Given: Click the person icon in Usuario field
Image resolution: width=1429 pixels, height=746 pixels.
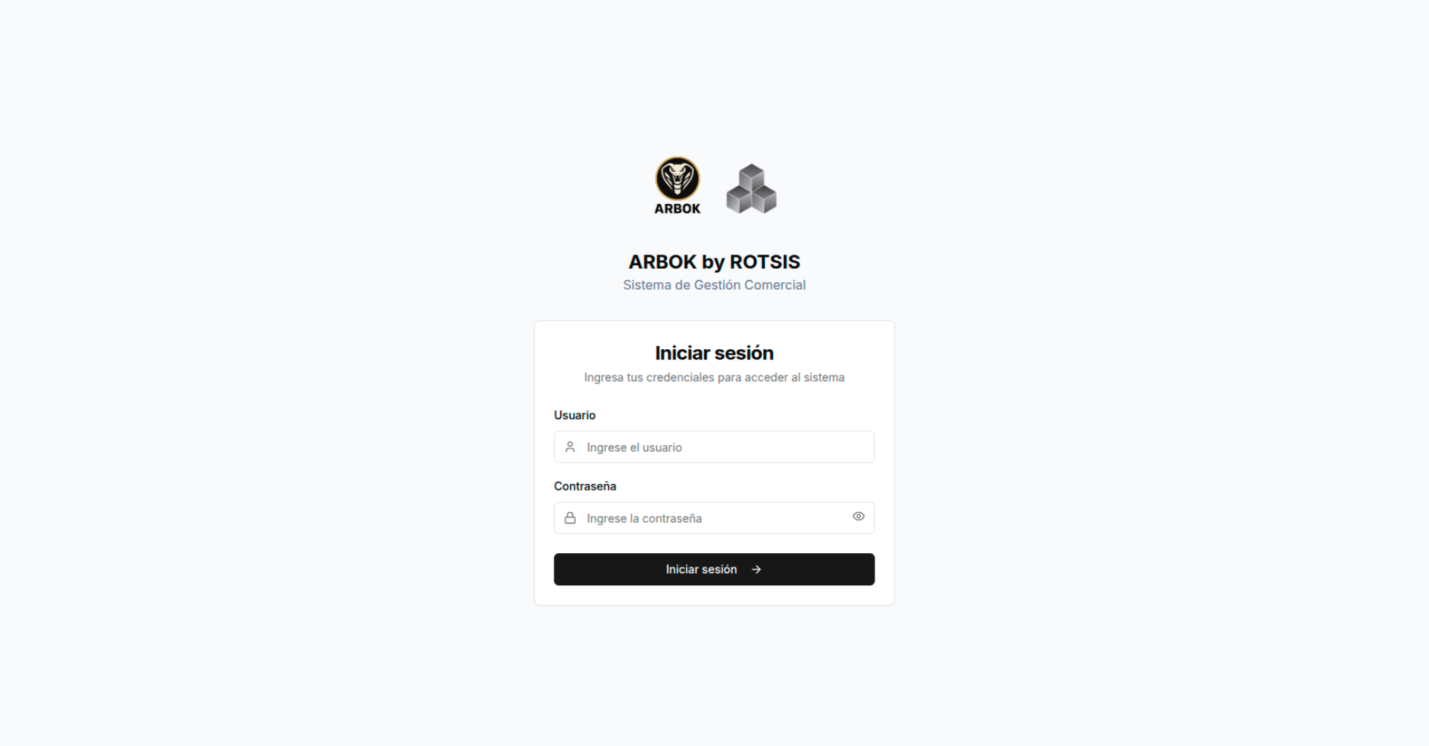Looking at the screenshot, I should (x=570, y=447).
